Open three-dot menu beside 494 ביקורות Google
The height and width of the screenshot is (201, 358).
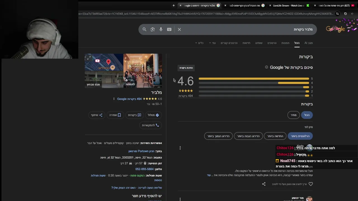(114, 99)
